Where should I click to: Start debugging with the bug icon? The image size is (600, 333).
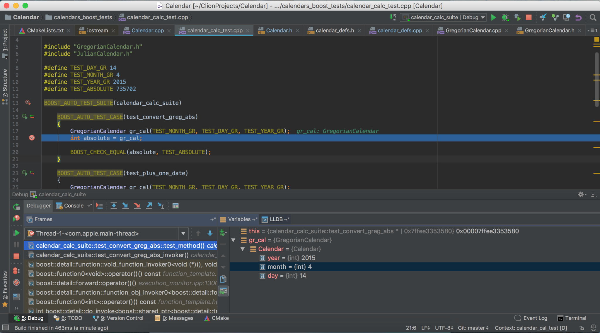505,18
